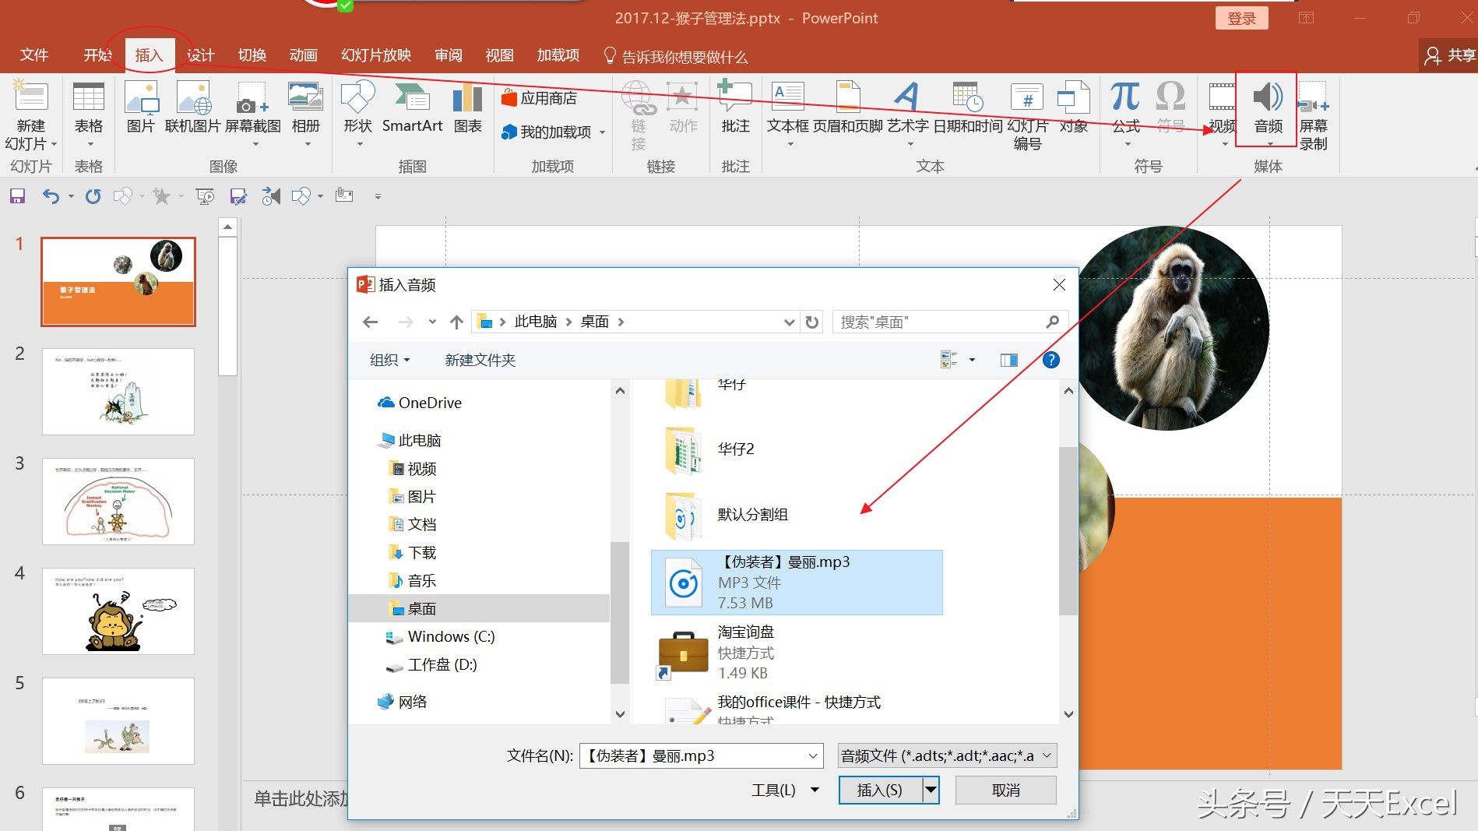Insert a Chart (图表)
This screenshot has width=1478, height=831.
click(x=467, y=107)
